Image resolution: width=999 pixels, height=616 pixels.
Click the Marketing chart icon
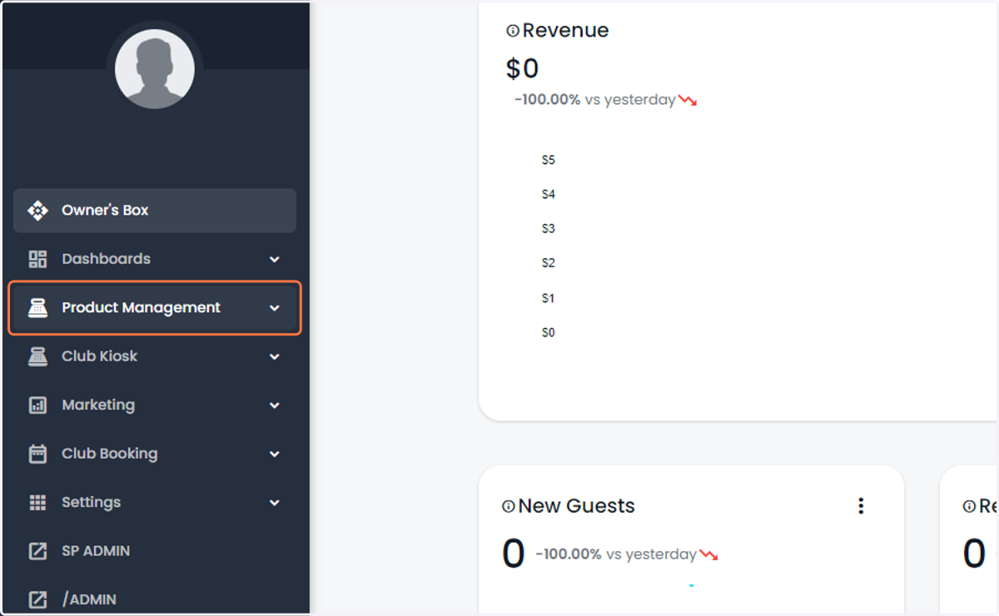tap(37, 405)
